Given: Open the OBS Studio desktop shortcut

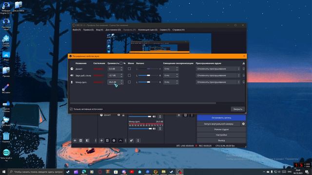Looking at the screenshot, I should click(x=6, y=121).
